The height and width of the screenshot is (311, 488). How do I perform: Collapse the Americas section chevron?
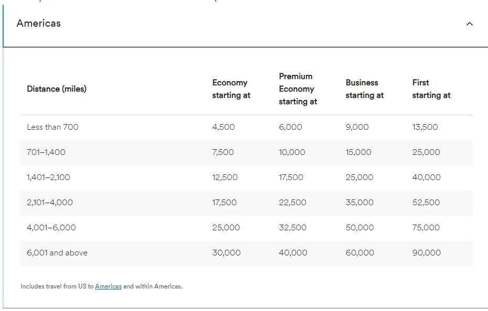[469, 24]
